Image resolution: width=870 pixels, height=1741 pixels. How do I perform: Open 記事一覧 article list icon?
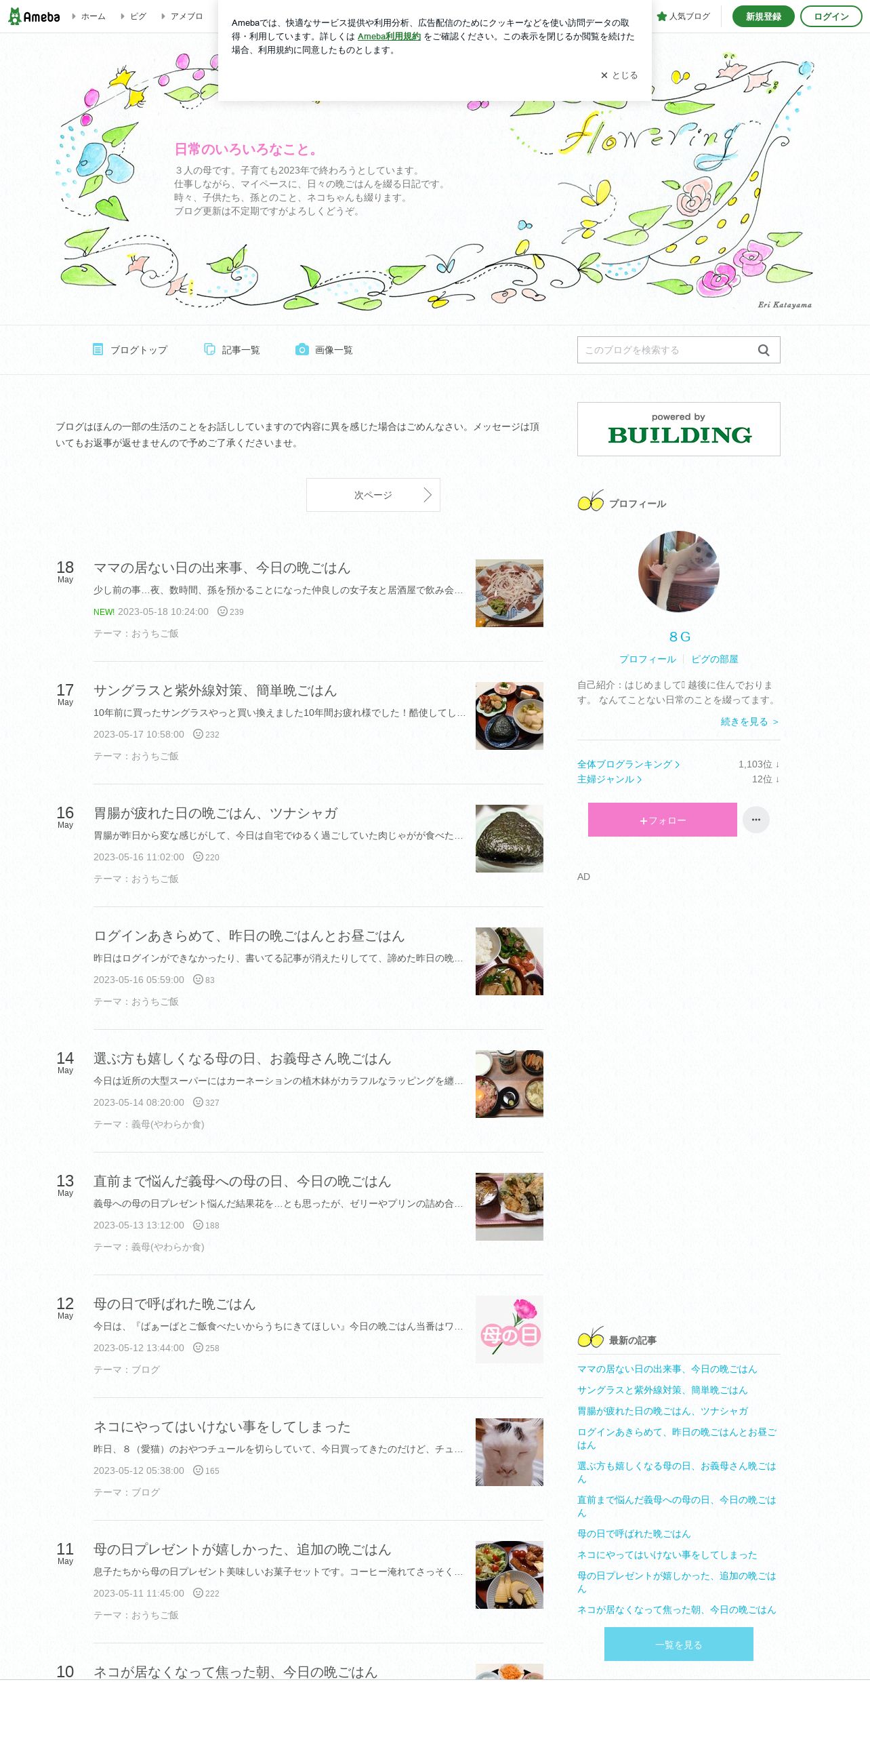pyautogui.click(x=209, y=349)
